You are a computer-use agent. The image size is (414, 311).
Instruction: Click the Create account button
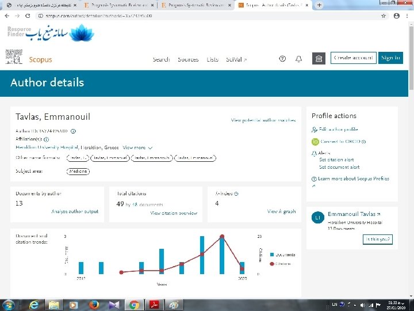point(353,58)
